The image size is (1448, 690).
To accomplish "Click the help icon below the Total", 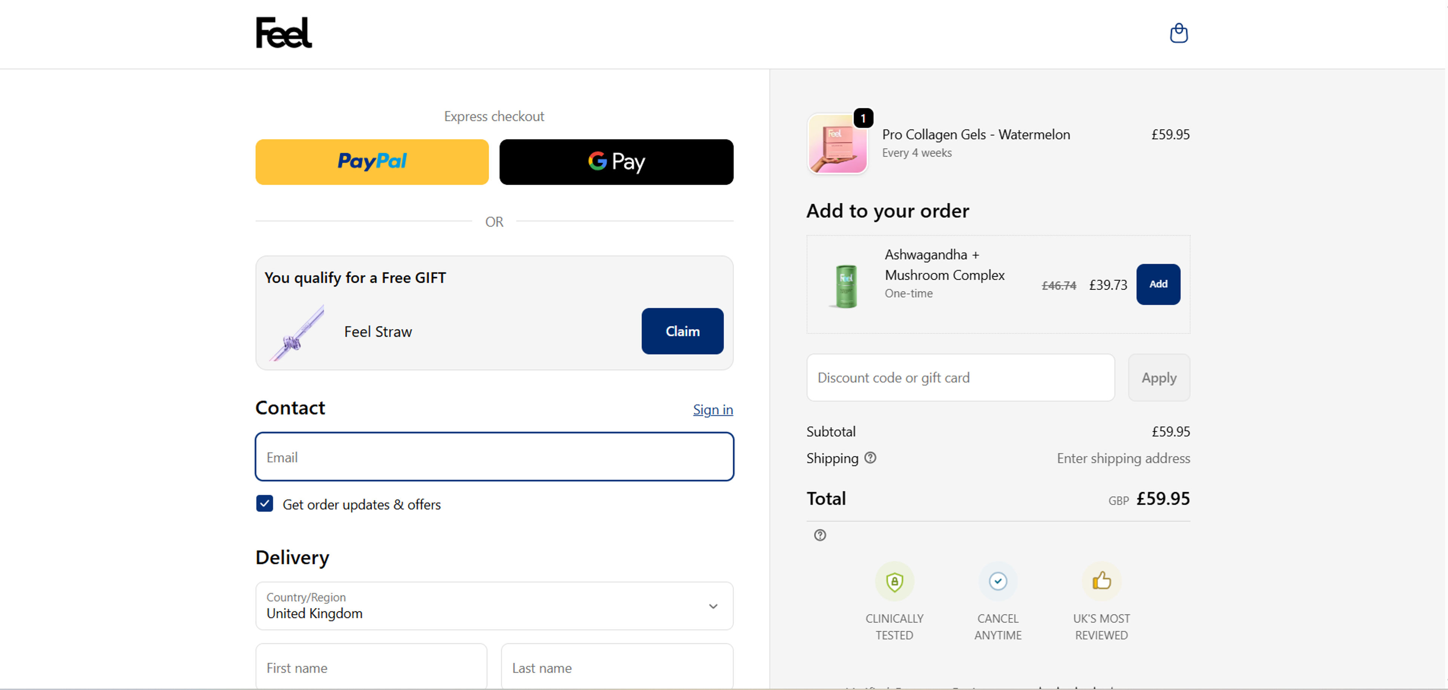I will point(819,535).
